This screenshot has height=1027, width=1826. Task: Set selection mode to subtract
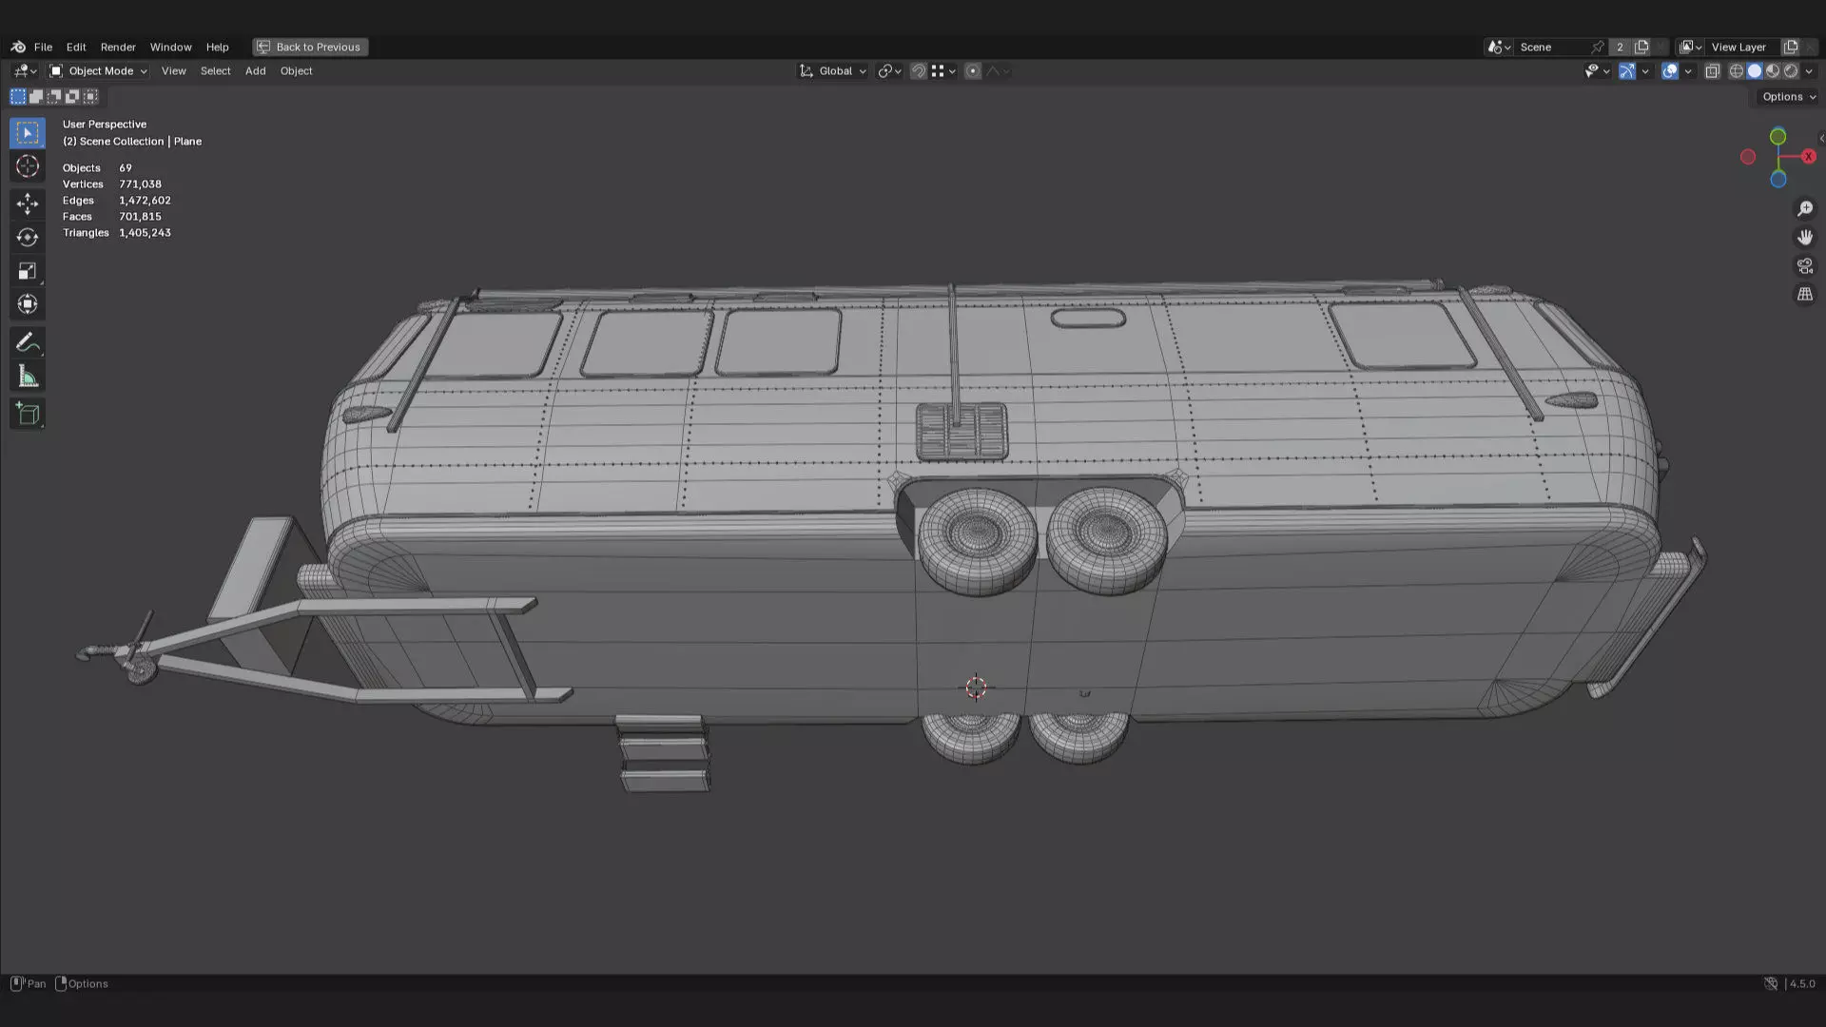(x=53, y=96)
